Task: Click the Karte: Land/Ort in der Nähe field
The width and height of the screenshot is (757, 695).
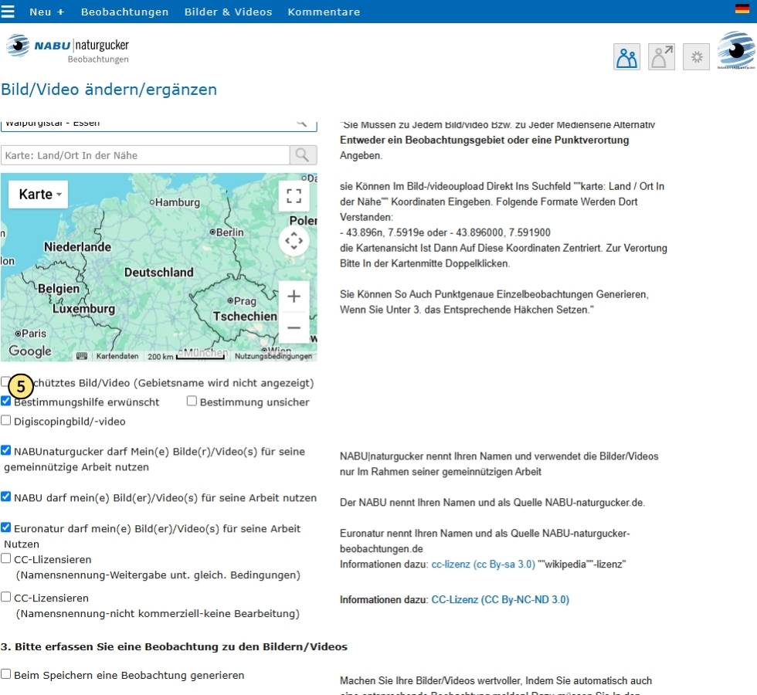Action: pyautogui.click(x=145, y=155)
